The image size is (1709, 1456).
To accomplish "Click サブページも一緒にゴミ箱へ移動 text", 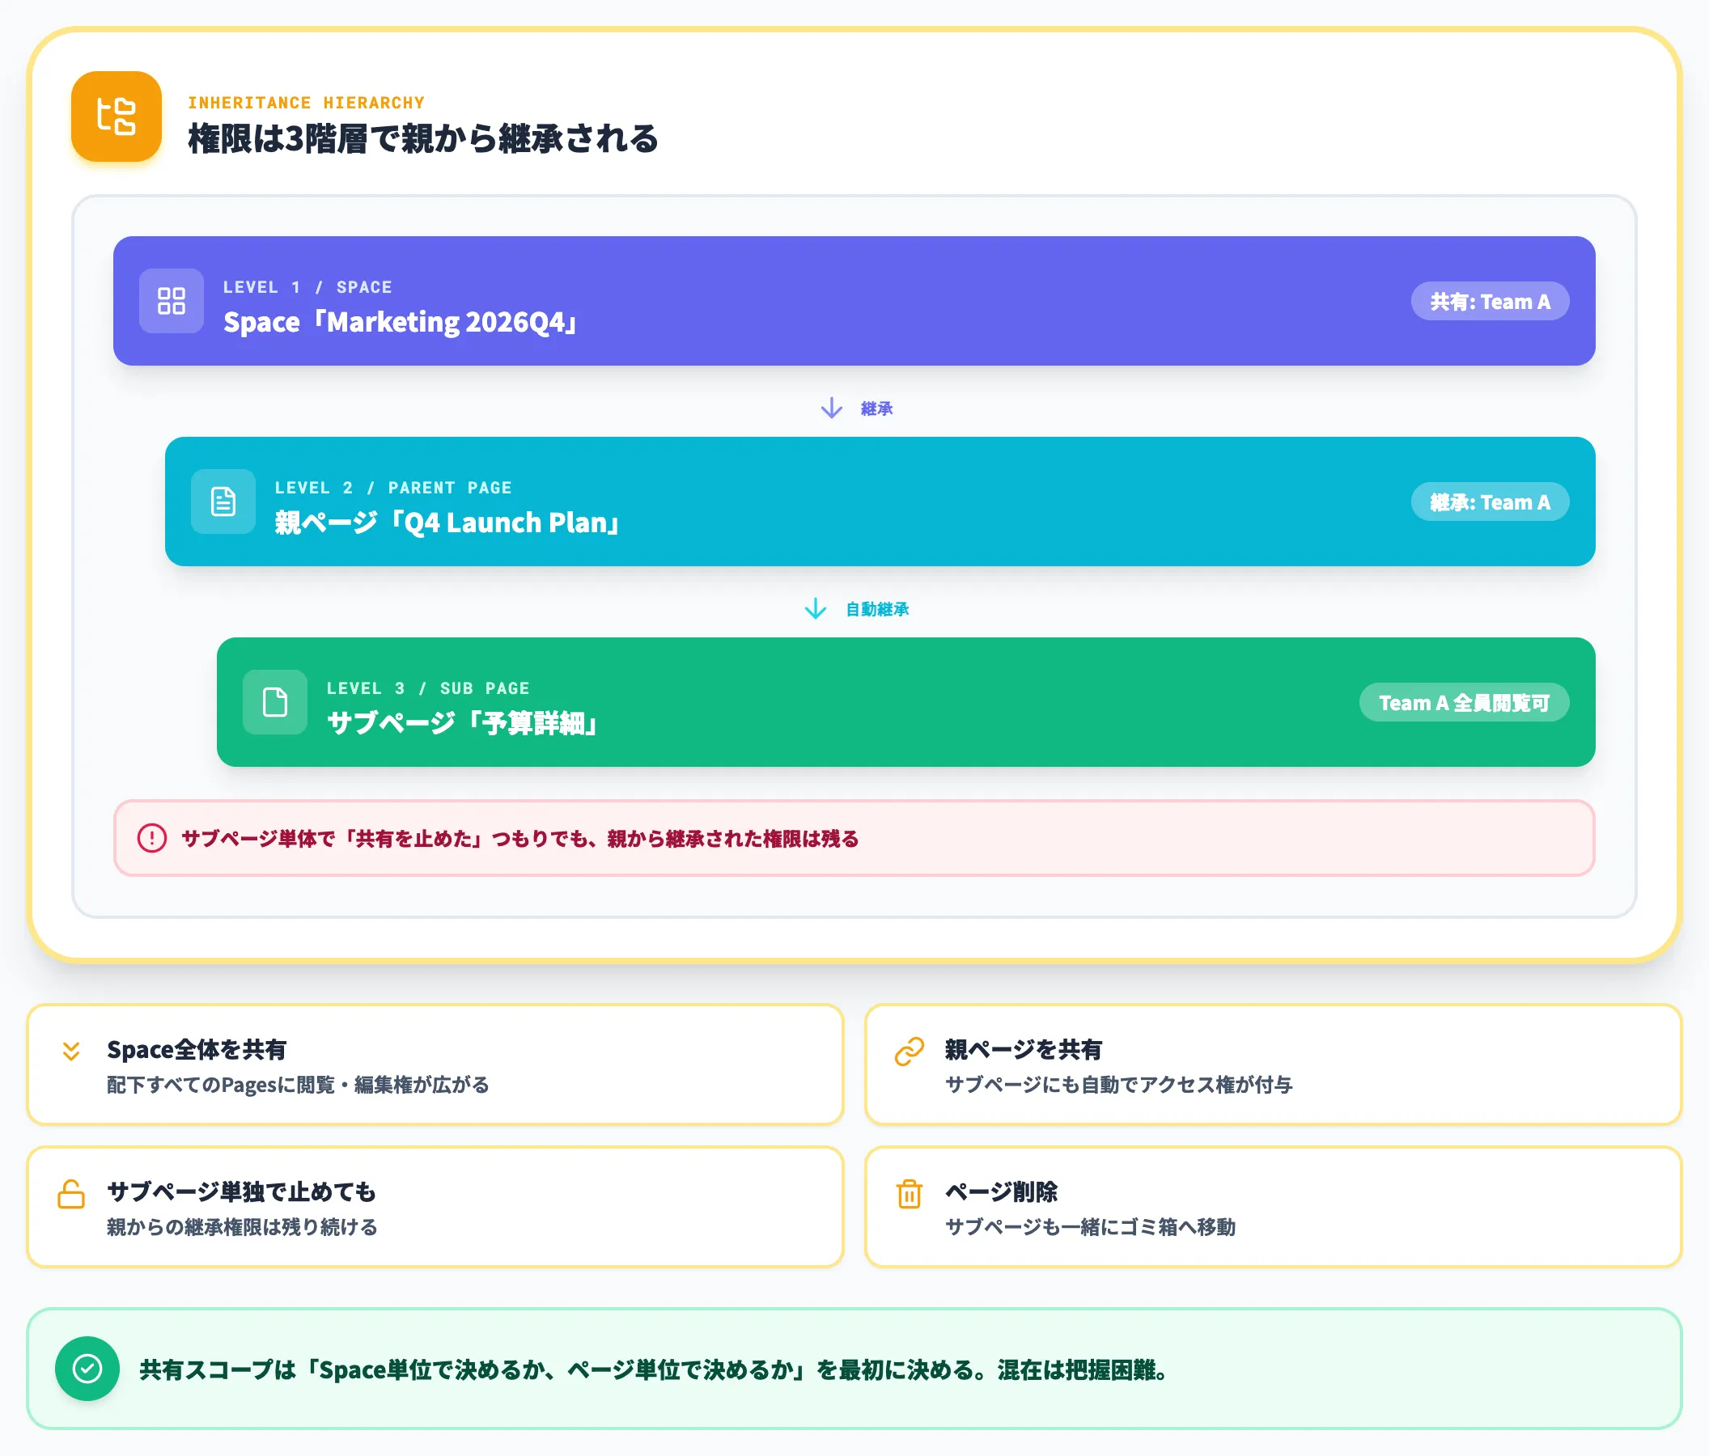I will click(x=1091, y=1227).
